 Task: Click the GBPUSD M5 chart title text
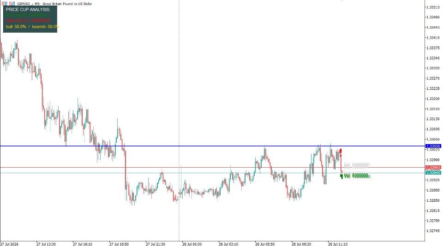point(54,4)
